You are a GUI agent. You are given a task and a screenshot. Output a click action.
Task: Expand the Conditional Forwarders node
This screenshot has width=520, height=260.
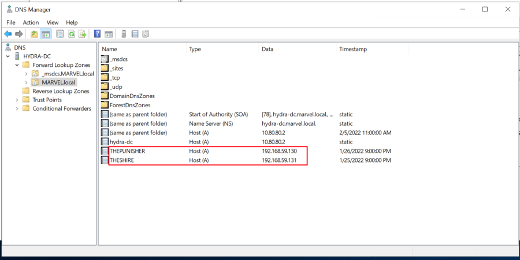coord(17,108)
